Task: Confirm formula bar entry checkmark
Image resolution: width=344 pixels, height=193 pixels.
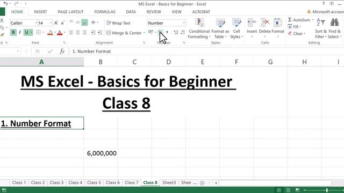Action: 50,51
